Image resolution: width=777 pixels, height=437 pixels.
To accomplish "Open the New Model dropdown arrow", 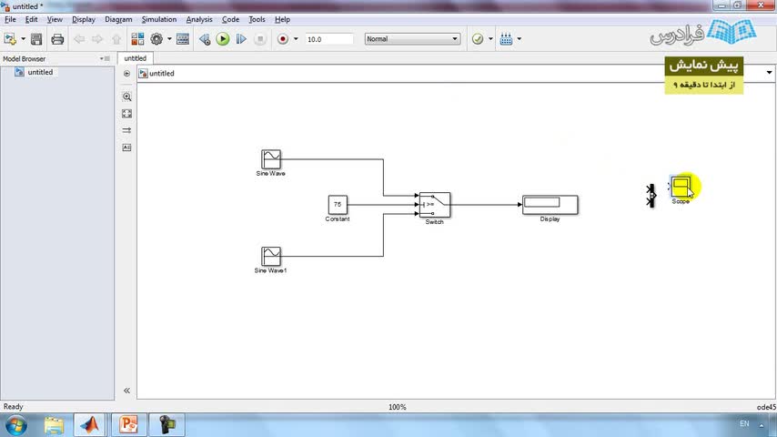I will tap(24, 38).
